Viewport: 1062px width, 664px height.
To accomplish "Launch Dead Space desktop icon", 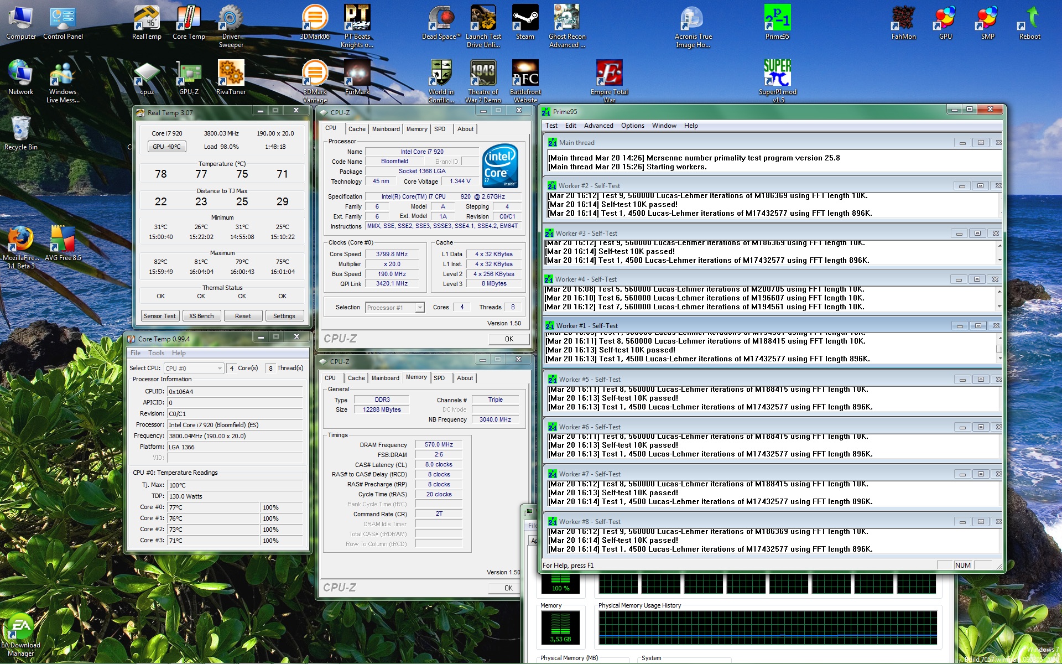I will [x=441, y=22].
